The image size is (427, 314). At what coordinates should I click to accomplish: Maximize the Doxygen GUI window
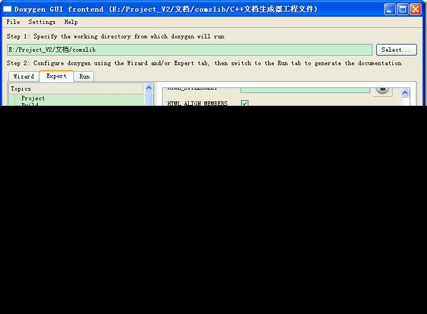coord(403,9)
